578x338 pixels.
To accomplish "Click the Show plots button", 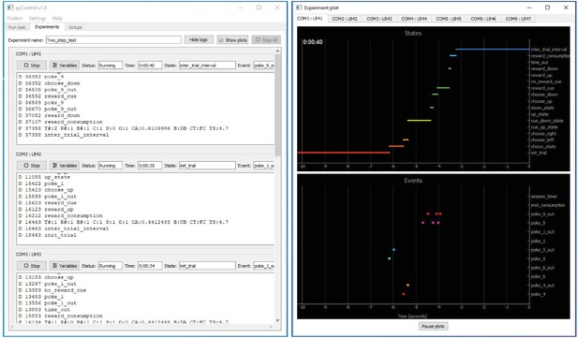I will click(232, 40).
